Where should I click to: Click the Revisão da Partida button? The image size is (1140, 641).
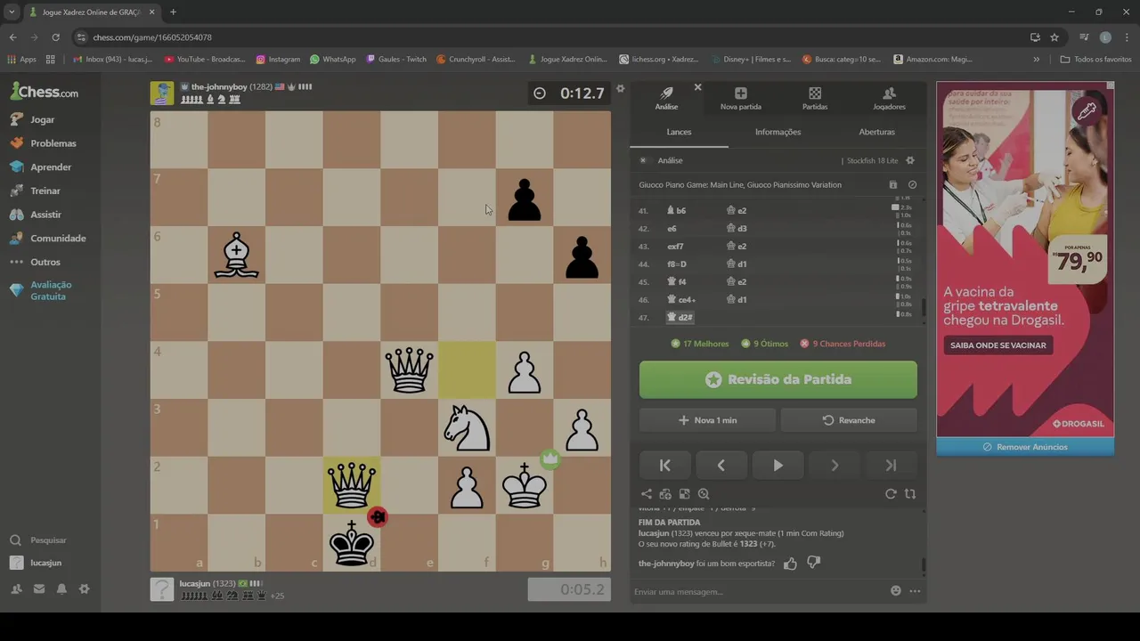tap(778, 379)
